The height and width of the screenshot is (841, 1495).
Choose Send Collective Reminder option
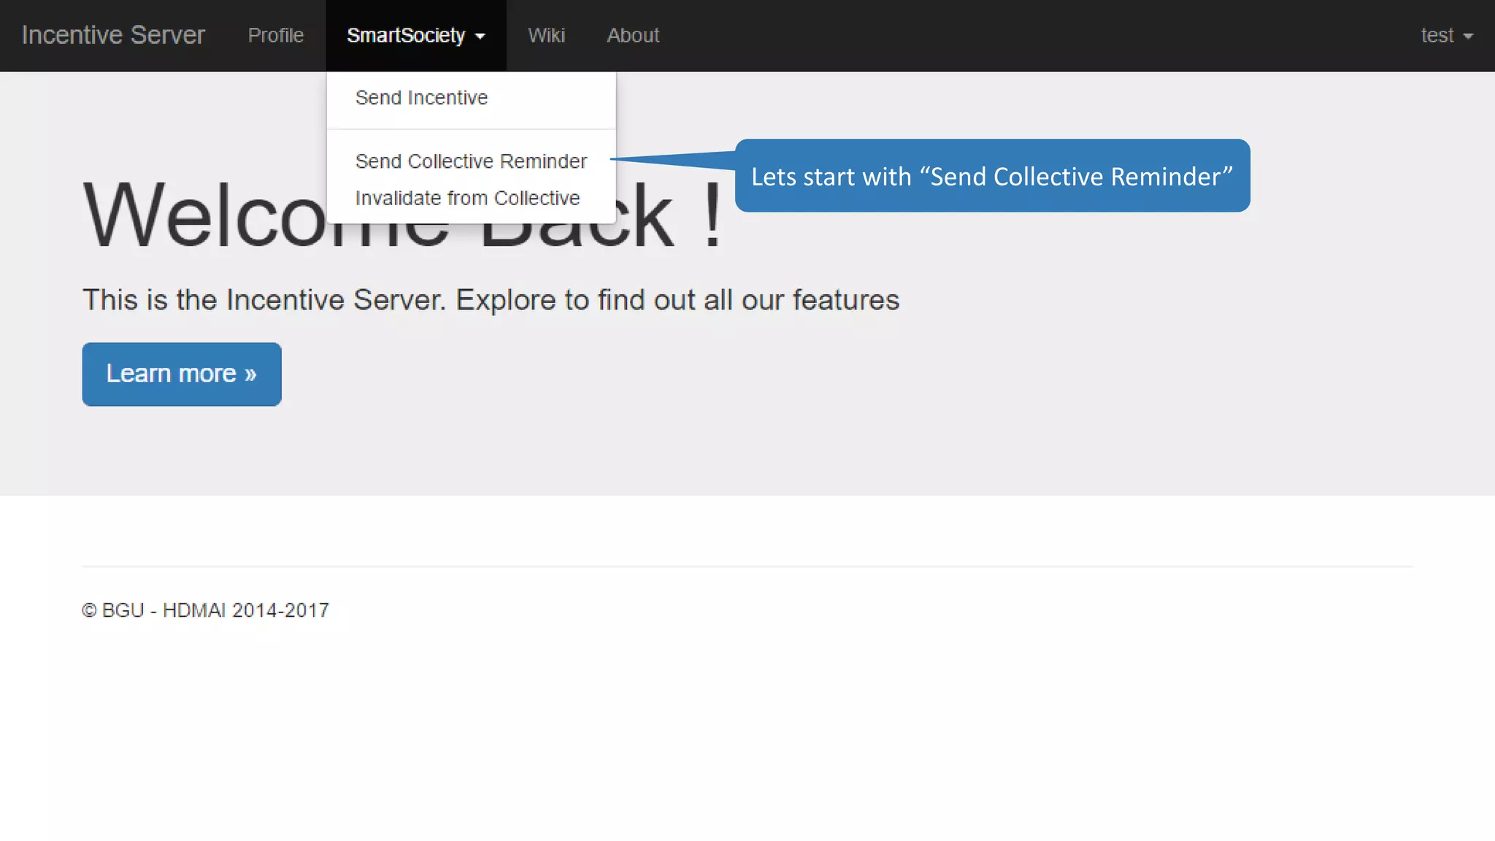471,161
